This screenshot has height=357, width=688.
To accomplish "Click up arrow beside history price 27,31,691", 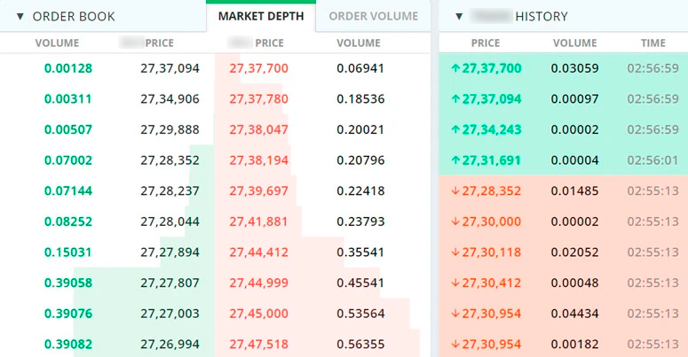I will coord(455,160).
